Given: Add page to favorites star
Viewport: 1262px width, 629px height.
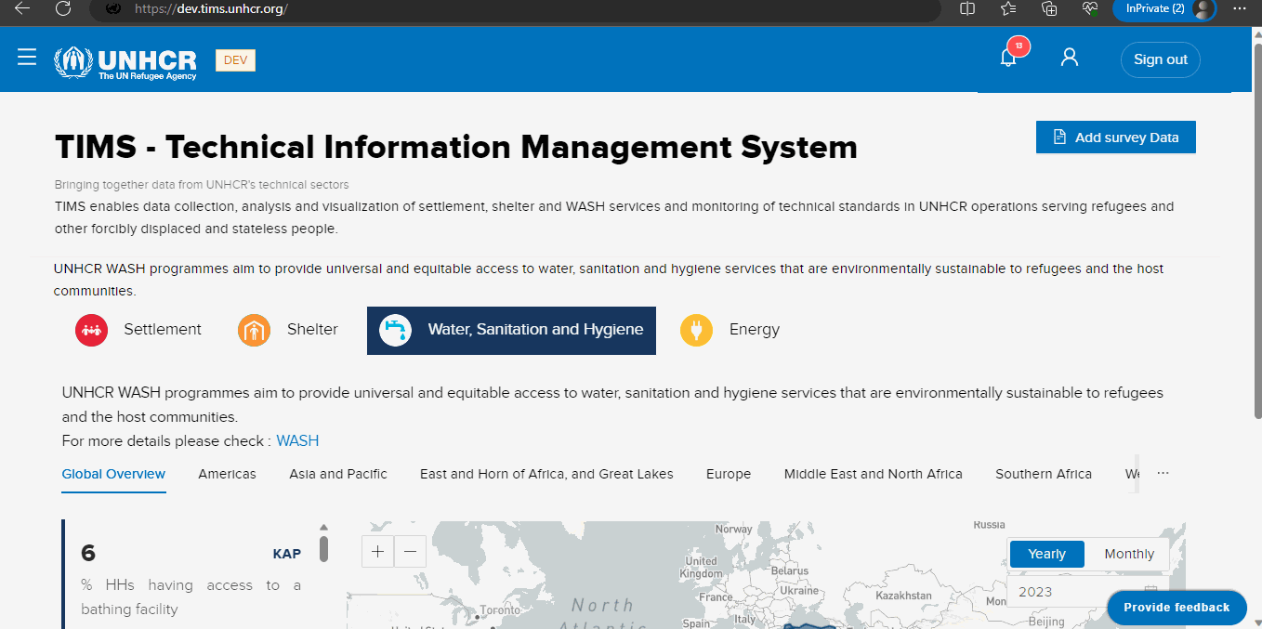Looking at the screenshot, I should (x=1008, y=8).
